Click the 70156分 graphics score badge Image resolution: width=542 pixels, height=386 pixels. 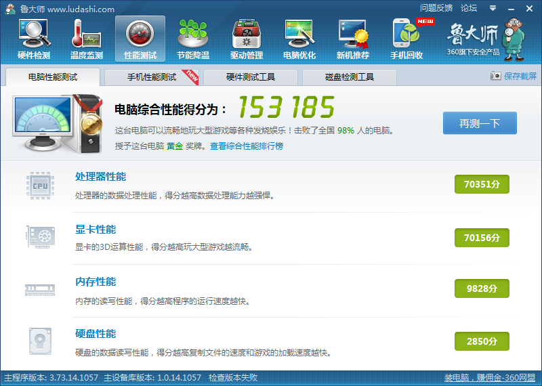(482, 238)
